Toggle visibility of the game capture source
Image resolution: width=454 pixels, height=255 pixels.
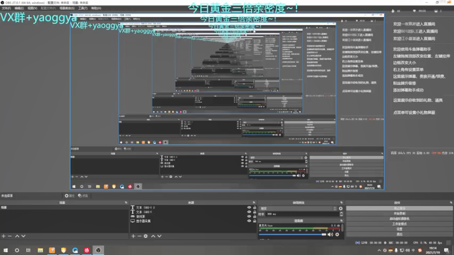[x=249, y=216]
